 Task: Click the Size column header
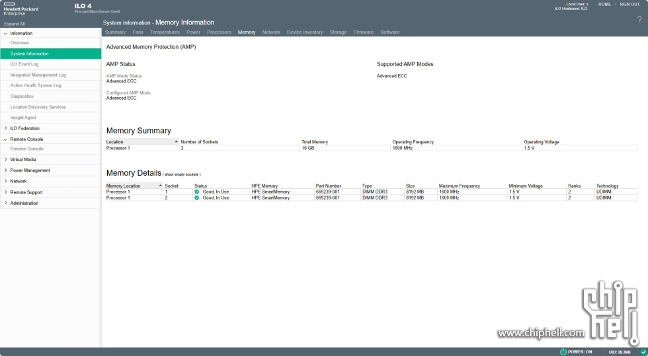coord(410,186)
